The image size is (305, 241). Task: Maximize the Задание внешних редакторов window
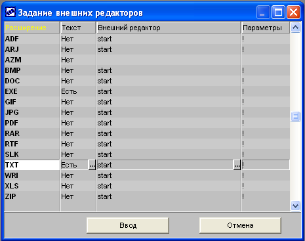(278, 12)
